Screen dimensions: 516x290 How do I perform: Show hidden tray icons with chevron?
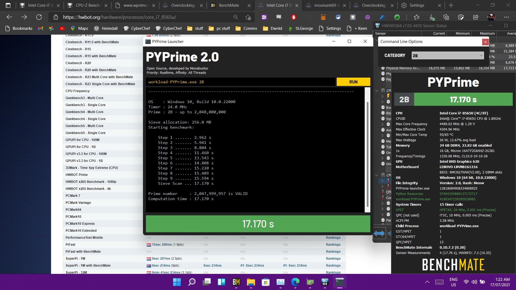click(x=427, y=282)
